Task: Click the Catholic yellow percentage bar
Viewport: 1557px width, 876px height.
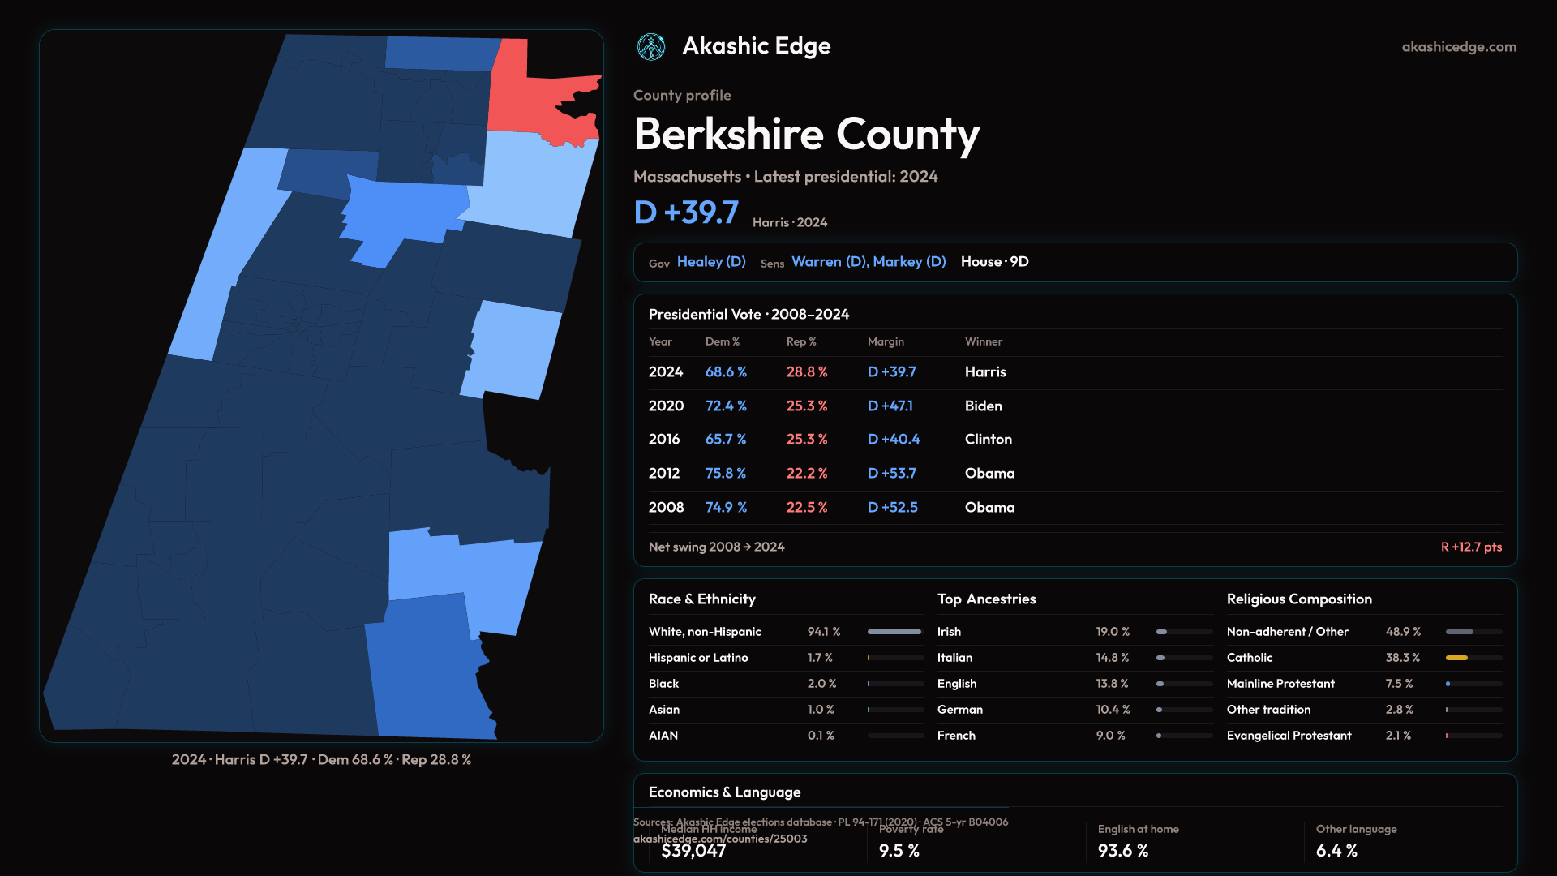Action: point(1457,658)
